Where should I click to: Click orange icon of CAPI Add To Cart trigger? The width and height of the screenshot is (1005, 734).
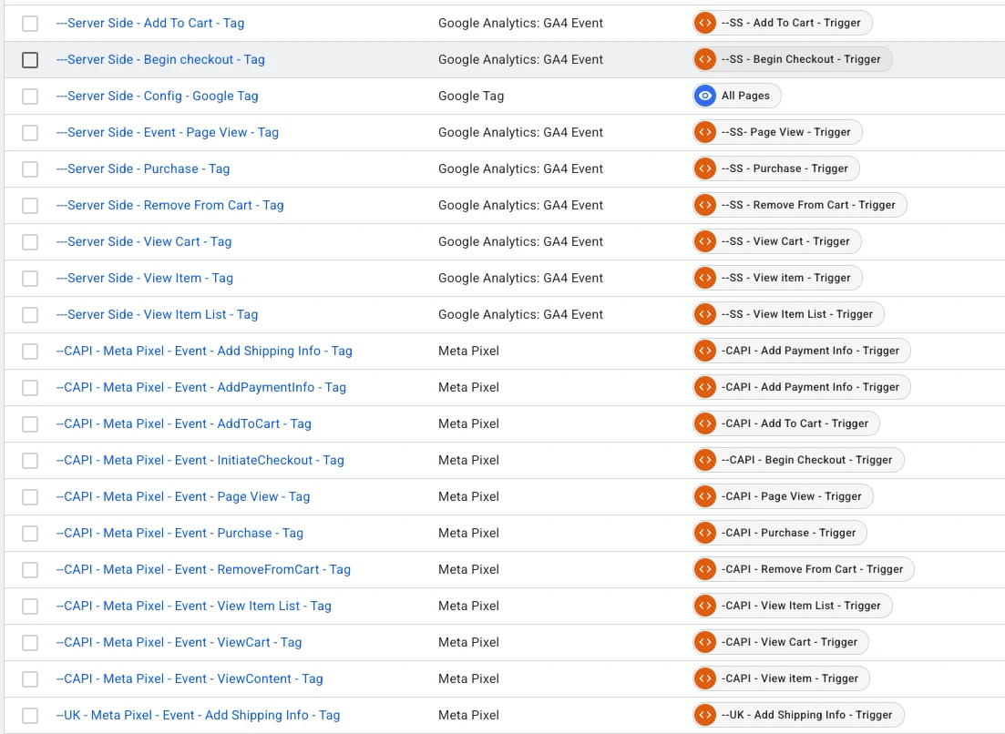[x=705, y=424]
